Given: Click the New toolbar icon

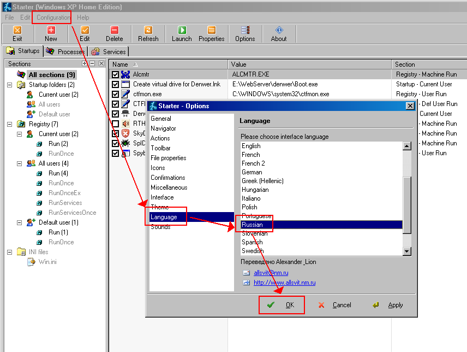Looking at the screenshot, I should click(51, 30).
